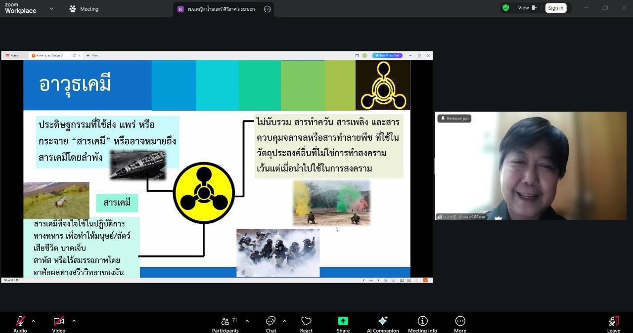Click the green encryption shield icon
The width and height of the screenshot is (633, 333).
pos(505,8)
